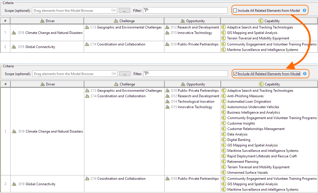Click the Anti-Phishing Measures capability icon
This screenshot has height=193, width=318.
(224, 96)
